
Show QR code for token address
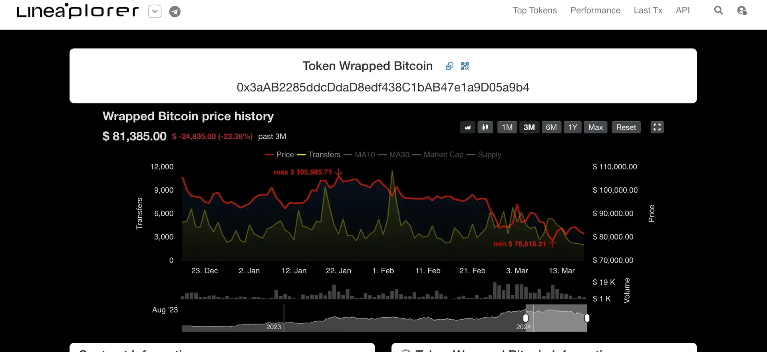465,66
